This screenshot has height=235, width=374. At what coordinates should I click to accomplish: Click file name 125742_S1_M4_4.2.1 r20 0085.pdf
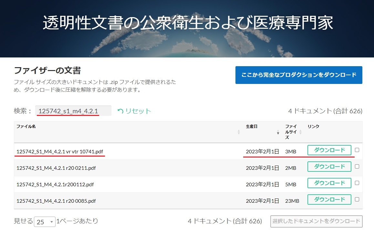56,201
